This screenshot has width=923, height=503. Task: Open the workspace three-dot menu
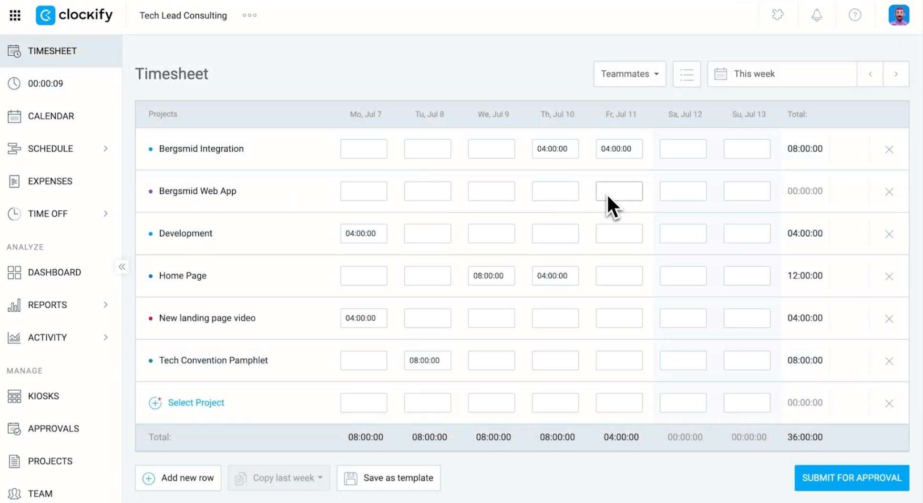(x=249, y=15)
